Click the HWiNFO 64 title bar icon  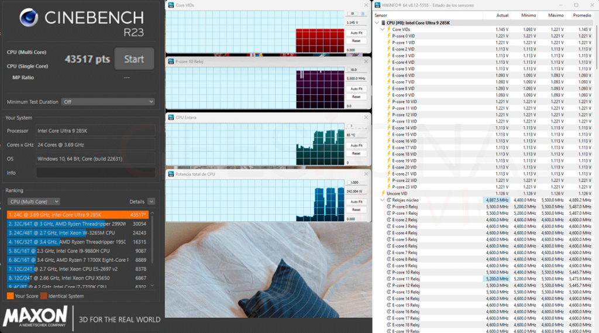pos(377,5)
